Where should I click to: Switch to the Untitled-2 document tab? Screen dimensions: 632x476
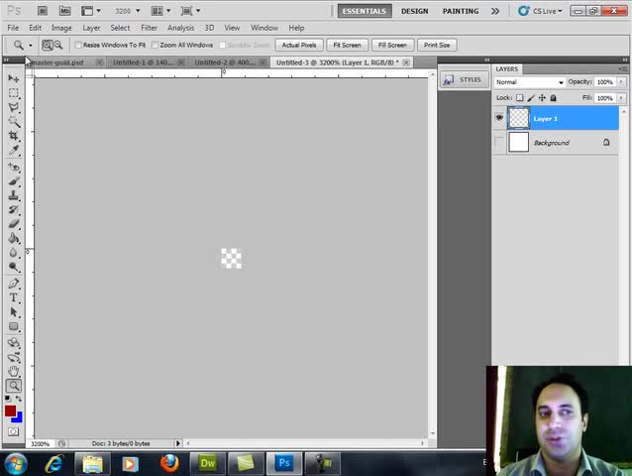225,62
